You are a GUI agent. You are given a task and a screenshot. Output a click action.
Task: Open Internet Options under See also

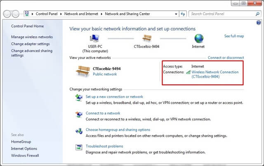tap(24, 149)
